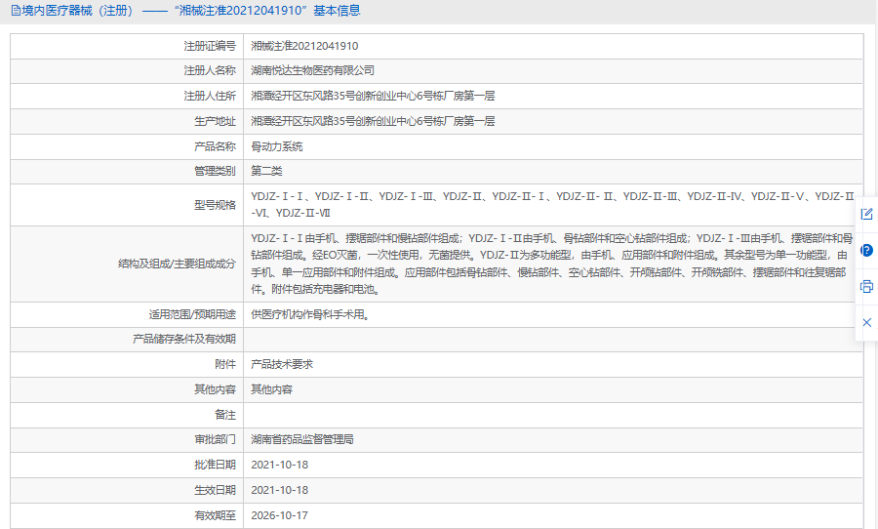Click expiry date value 2026-10-17

[279, 515]
